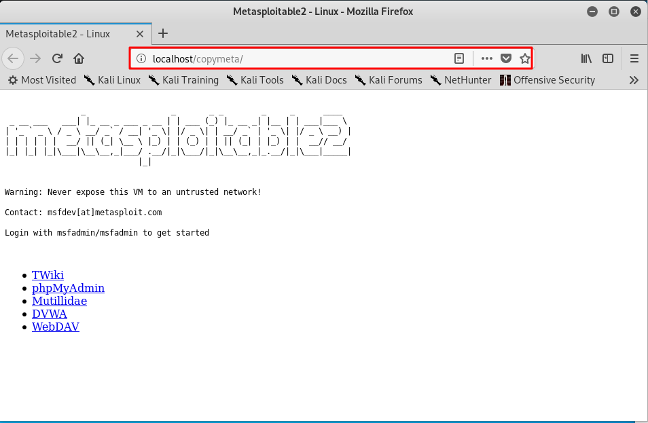The height and width of the screenshot is (423, 648).
Task: Open NetHunter bookmark
Action: 461,80
